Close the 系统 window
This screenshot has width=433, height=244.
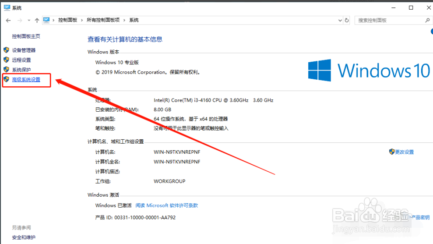tap(428, 8)
